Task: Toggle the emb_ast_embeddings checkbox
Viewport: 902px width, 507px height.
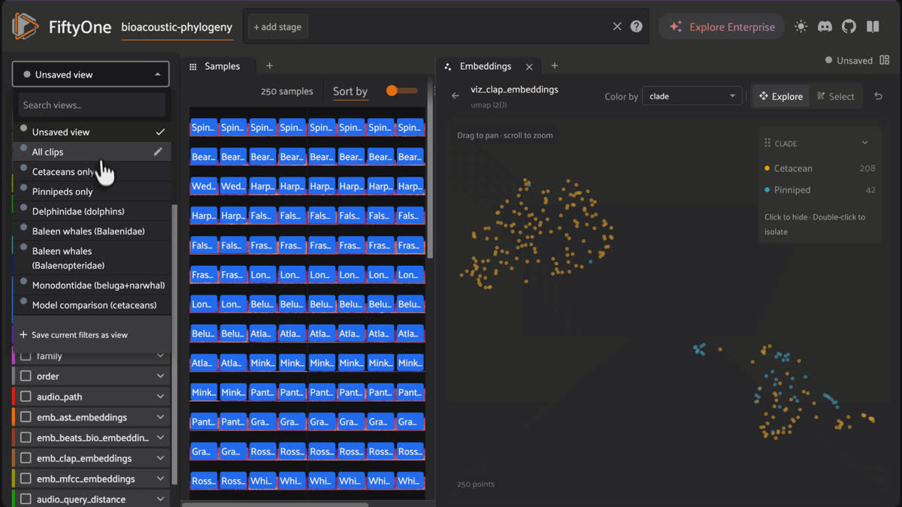Action: (x=26, y=417)
